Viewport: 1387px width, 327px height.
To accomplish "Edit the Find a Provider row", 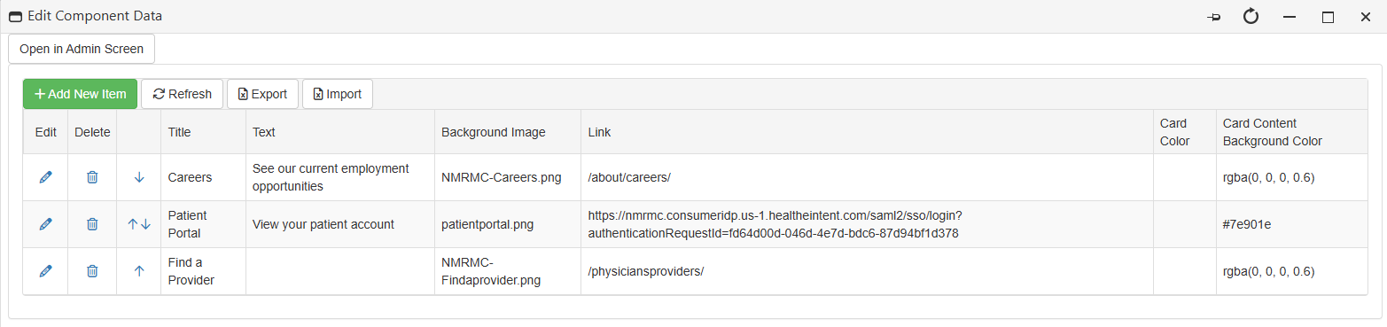I will click(x=46, y=271).
